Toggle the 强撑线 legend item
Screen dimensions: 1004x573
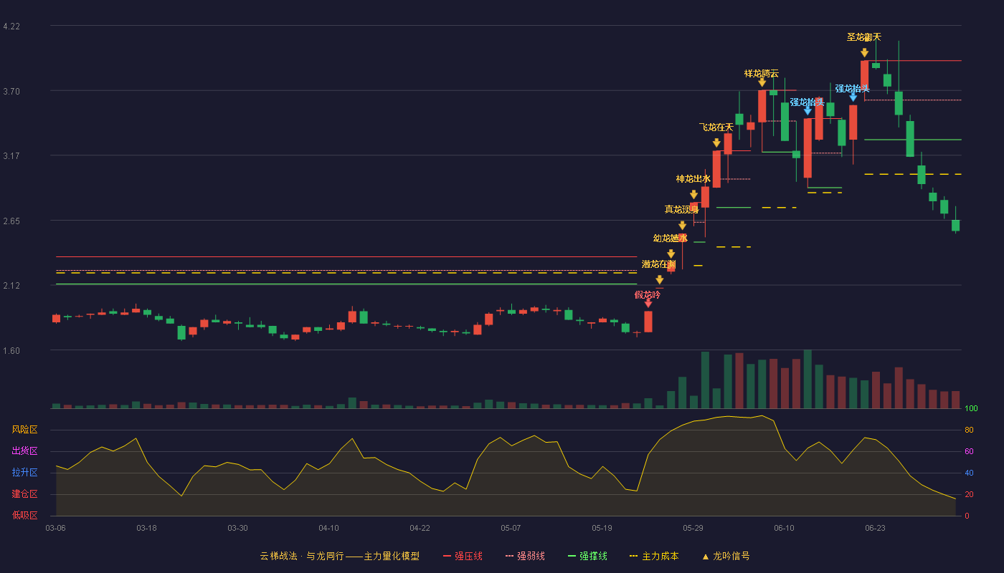click(x=587, y=556)
